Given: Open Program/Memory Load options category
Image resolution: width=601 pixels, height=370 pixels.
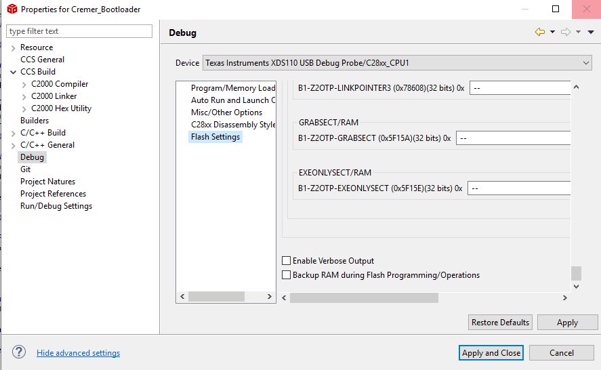Looking at the screenshot, I should click(233, 88).
